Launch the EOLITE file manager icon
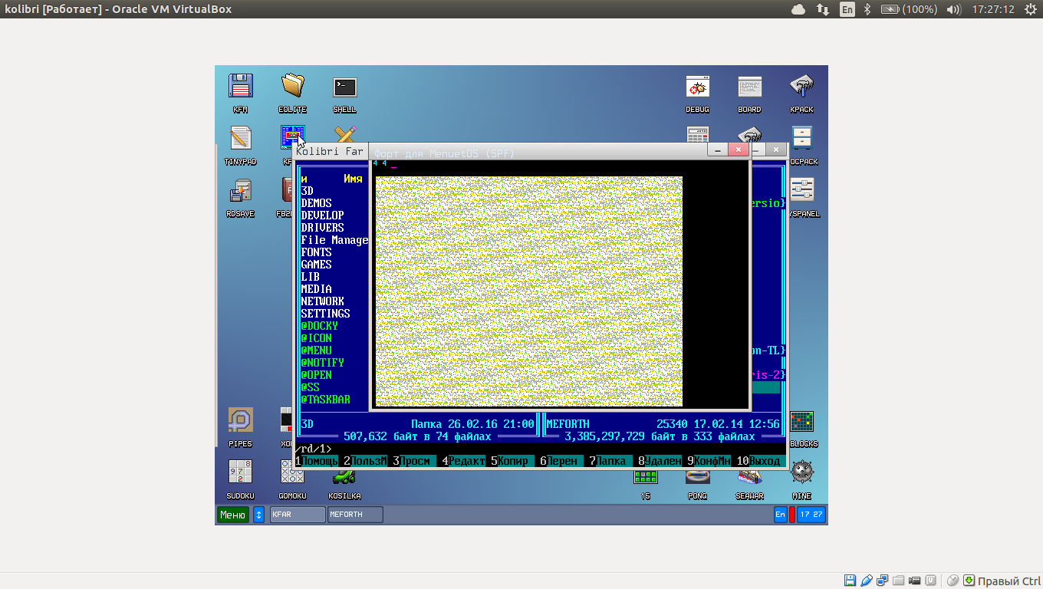This screenshot has height=589, width=1043. coord(292,87)
